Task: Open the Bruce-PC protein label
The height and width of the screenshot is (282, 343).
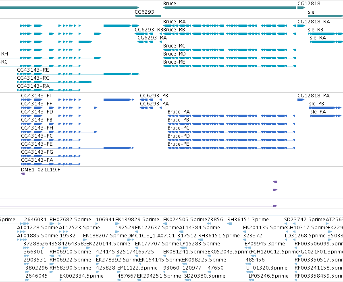Action: 179,128
